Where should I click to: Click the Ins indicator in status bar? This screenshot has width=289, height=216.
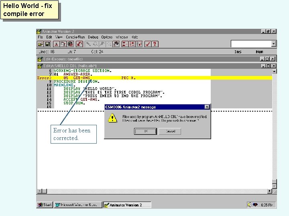pos(238,52)
